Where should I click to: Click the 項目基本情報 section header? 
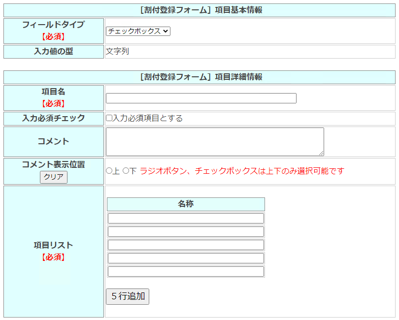[x=199, y=10]
